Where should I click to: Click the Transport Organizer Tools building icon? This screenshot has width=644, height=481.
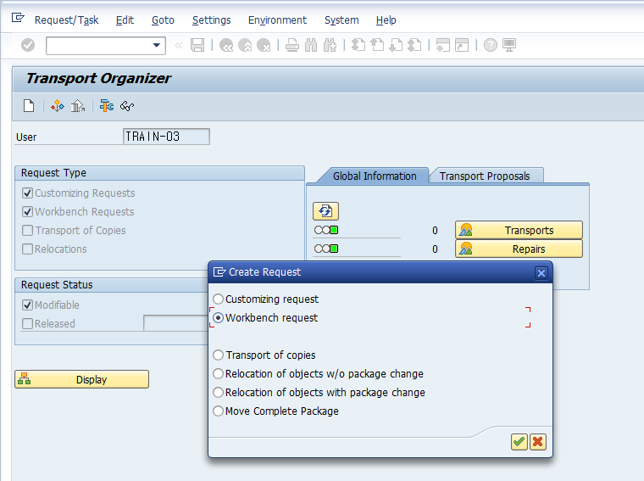(x=78, y=106)
